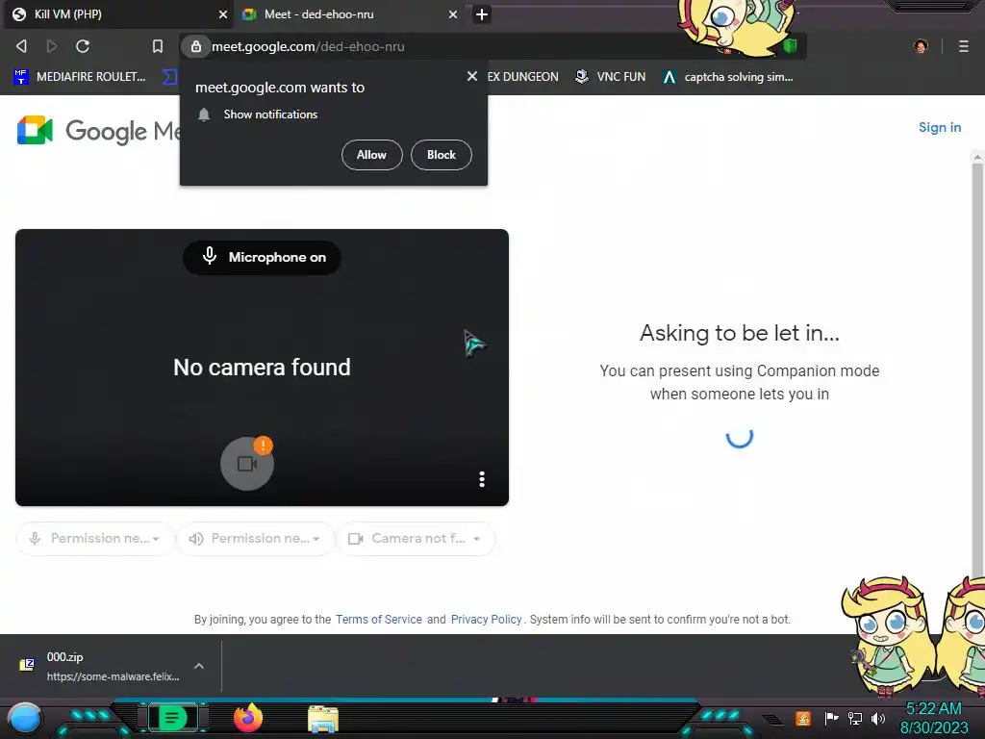Click the volume speaker tray icon

coord(878,718)
